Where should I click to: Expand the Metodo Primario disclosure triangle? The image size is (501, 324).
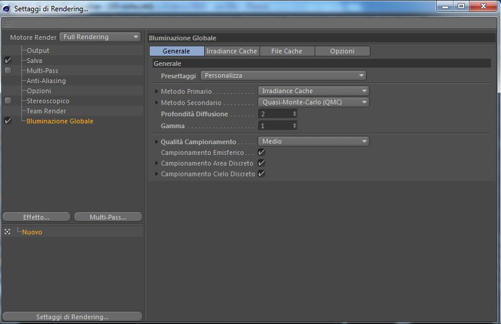tap(156, 91)
